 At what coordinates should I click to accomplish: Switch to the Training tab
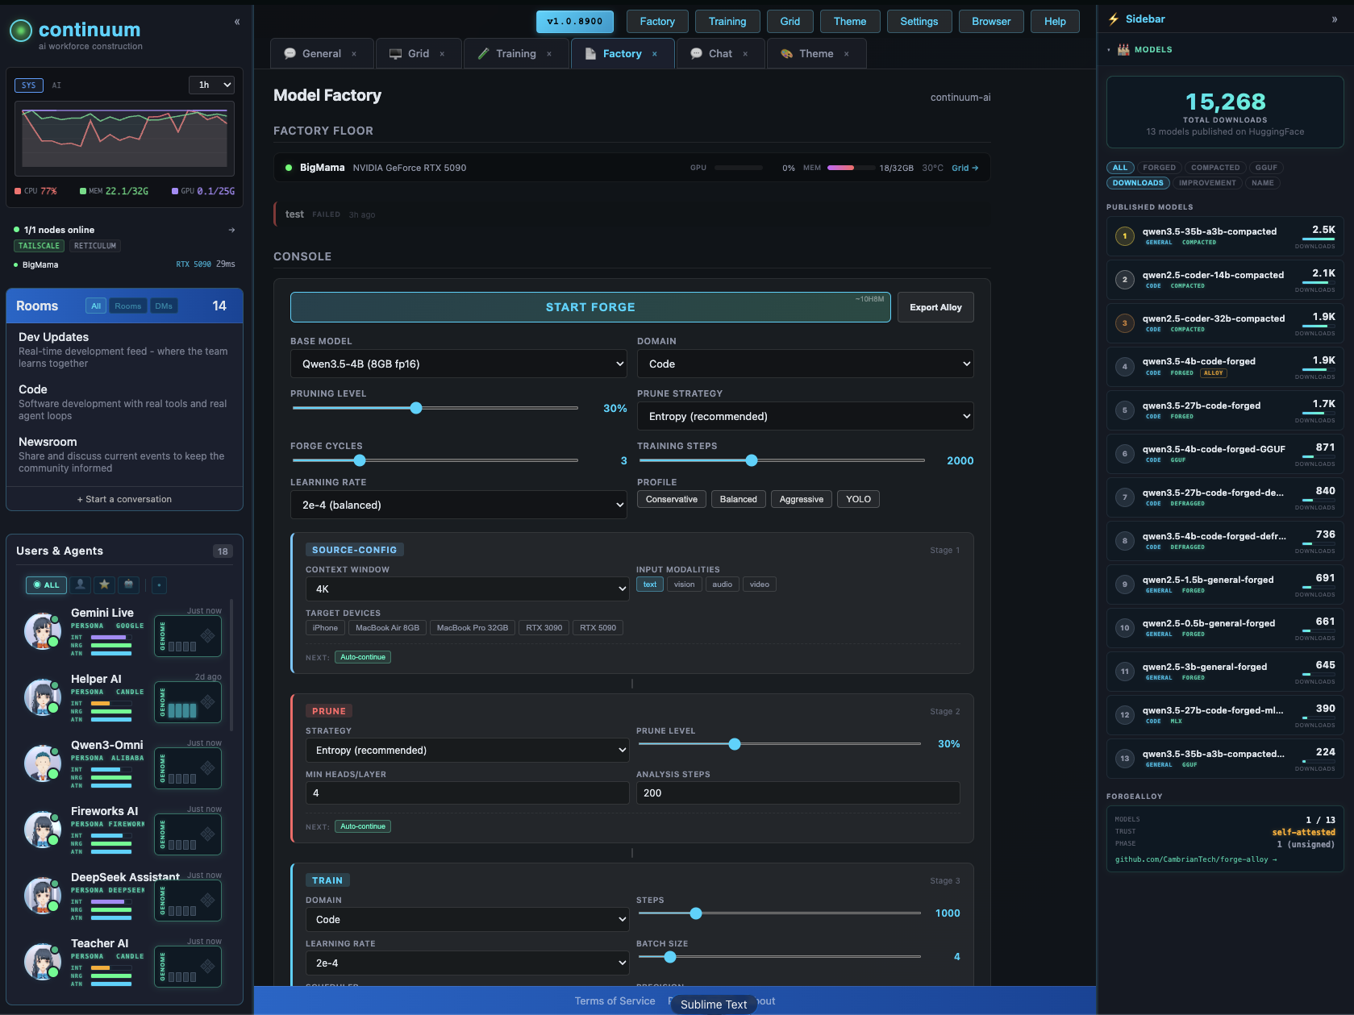516,54
